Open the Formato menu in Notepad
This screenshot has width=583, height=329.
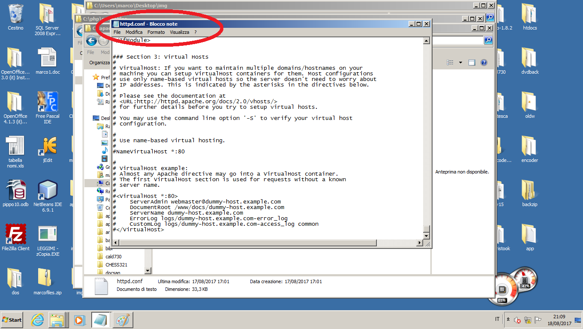point(156,32)
